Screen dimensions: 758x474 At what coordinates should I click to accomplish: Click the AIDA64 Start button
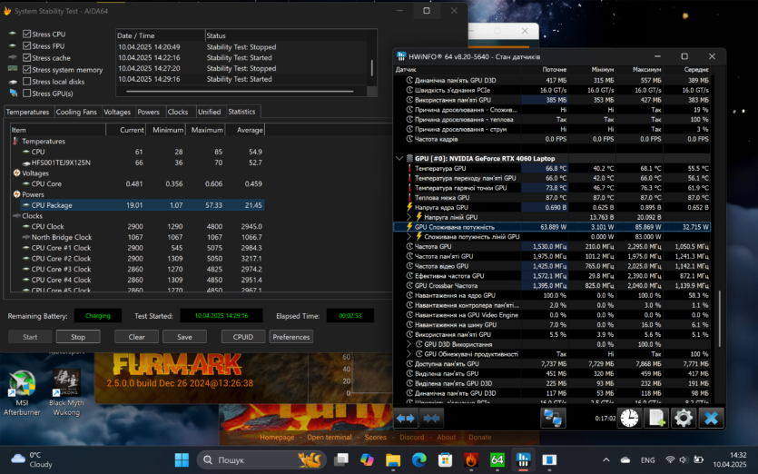coord(30,337)
